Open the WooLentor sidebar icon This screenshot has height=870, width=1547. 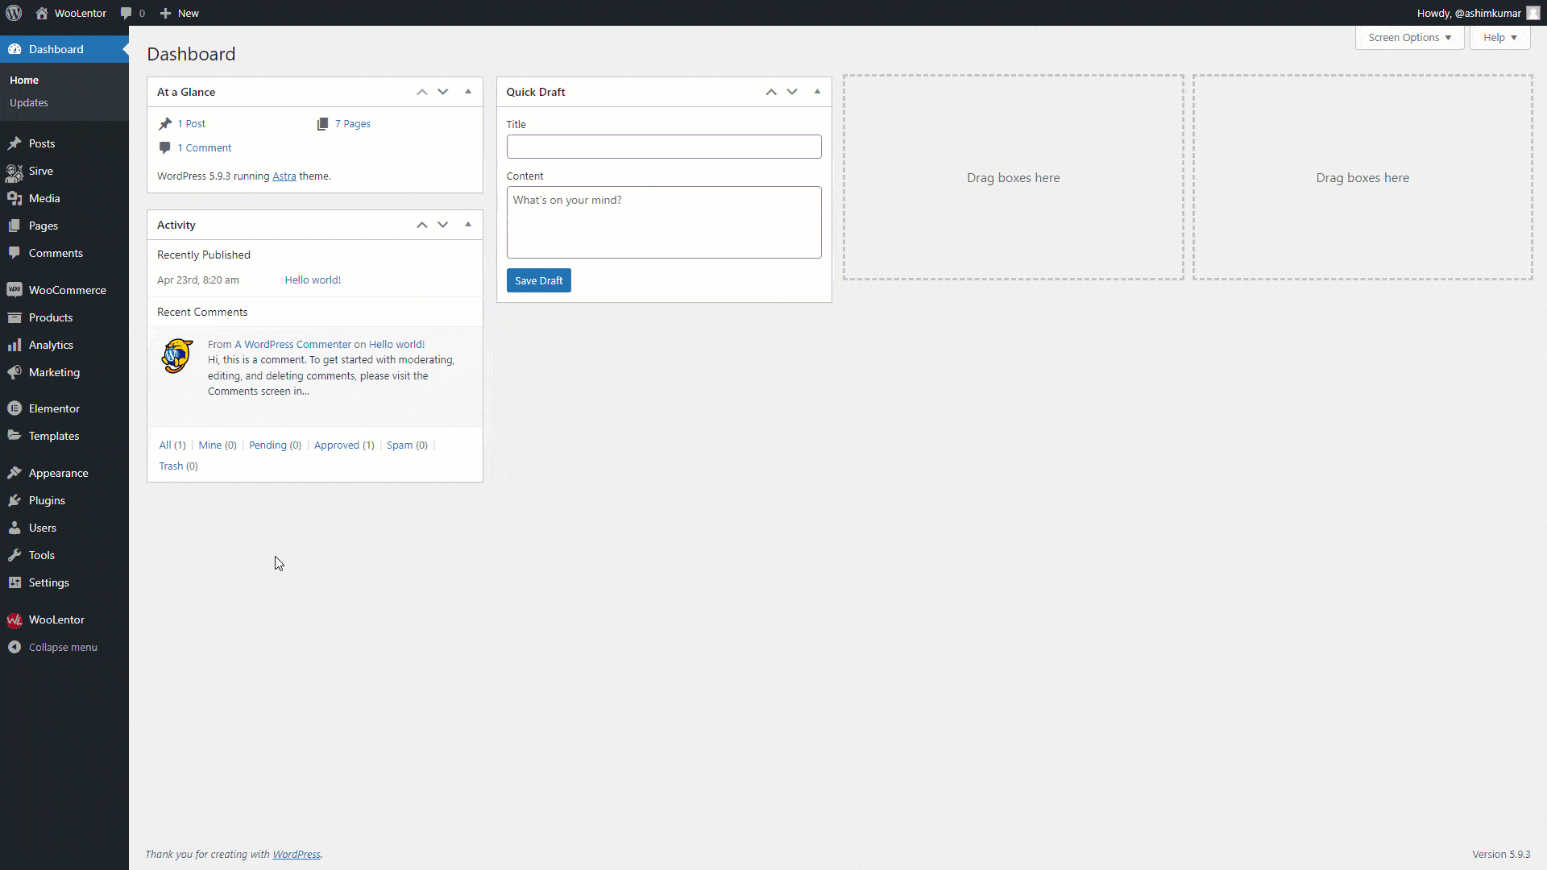point(15,619)
